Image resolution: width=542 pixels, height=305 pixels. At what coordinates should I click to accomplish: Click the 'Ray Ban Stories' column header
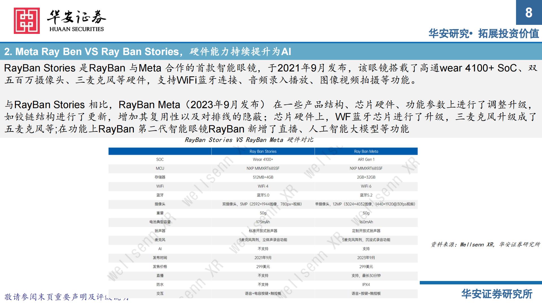pos(263,151)
